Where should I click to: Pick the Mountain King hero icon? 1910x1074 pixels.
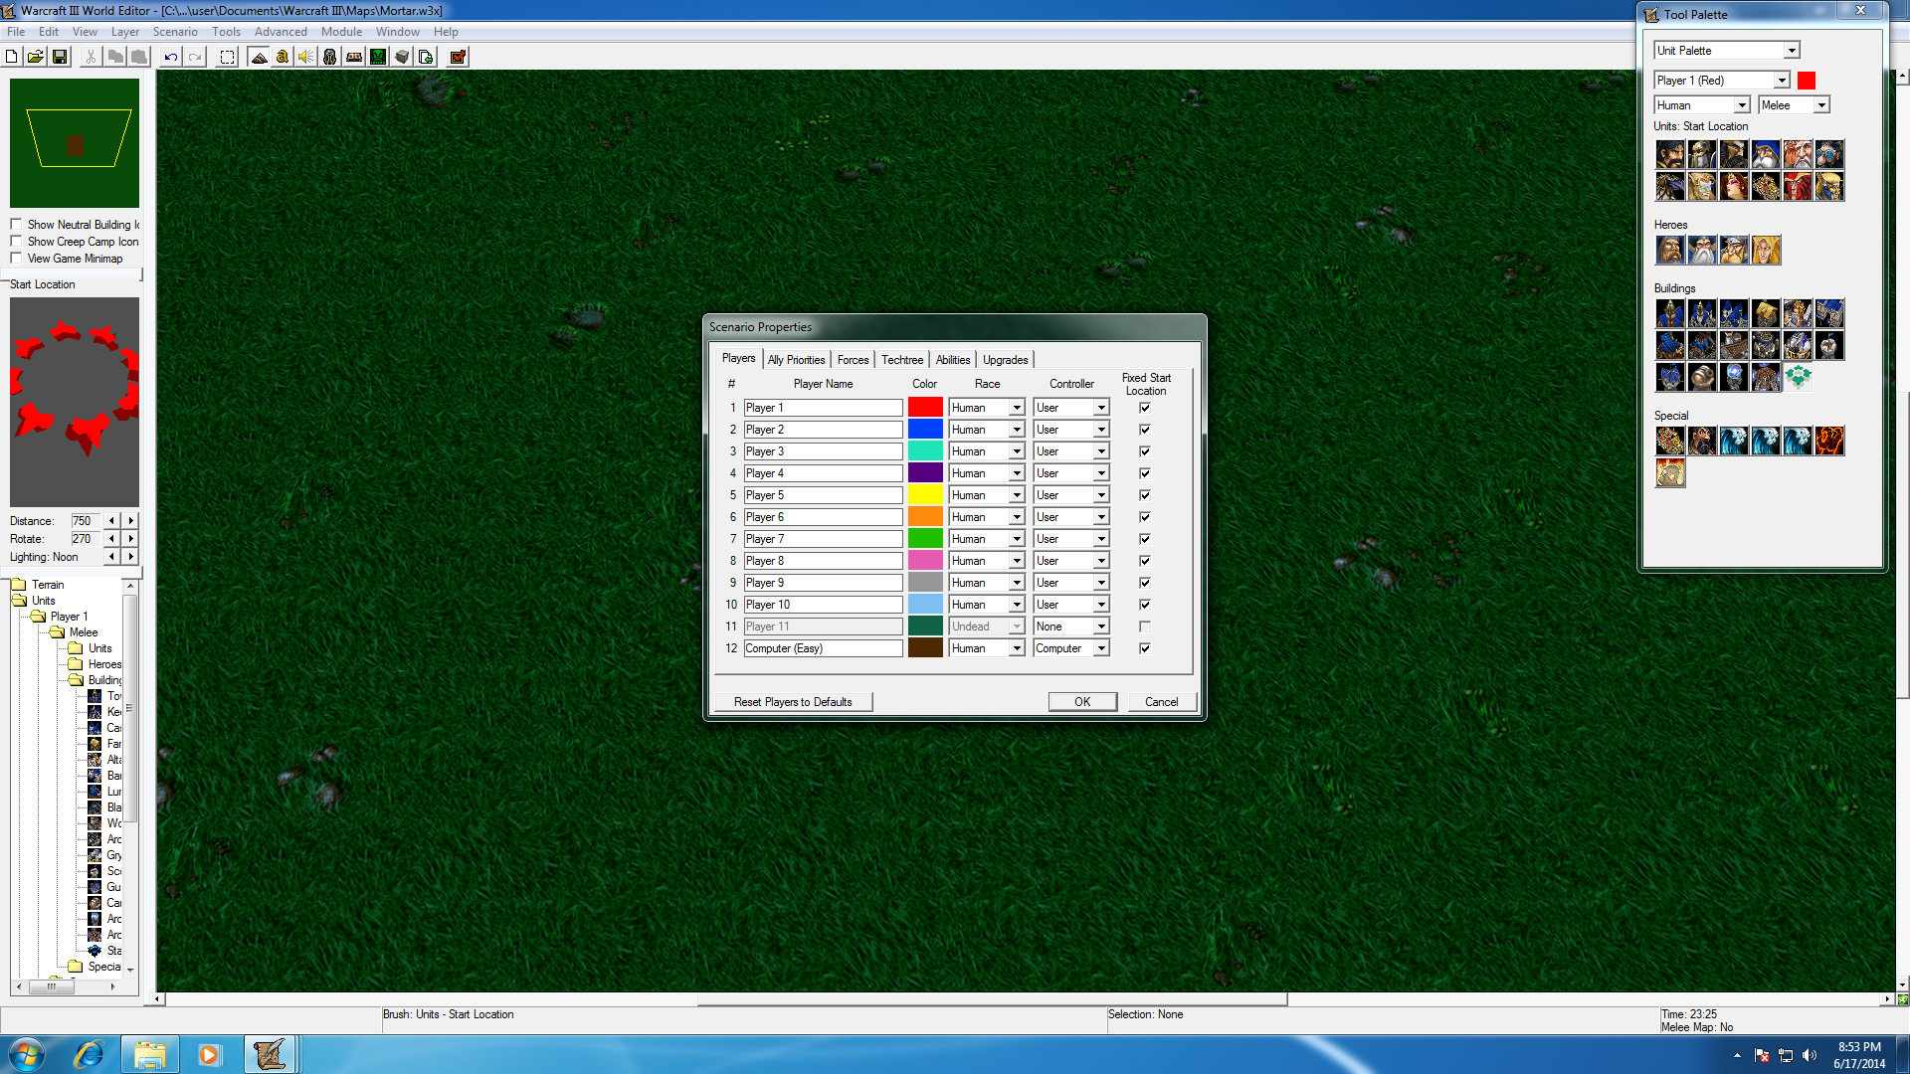click(1734, 250)
